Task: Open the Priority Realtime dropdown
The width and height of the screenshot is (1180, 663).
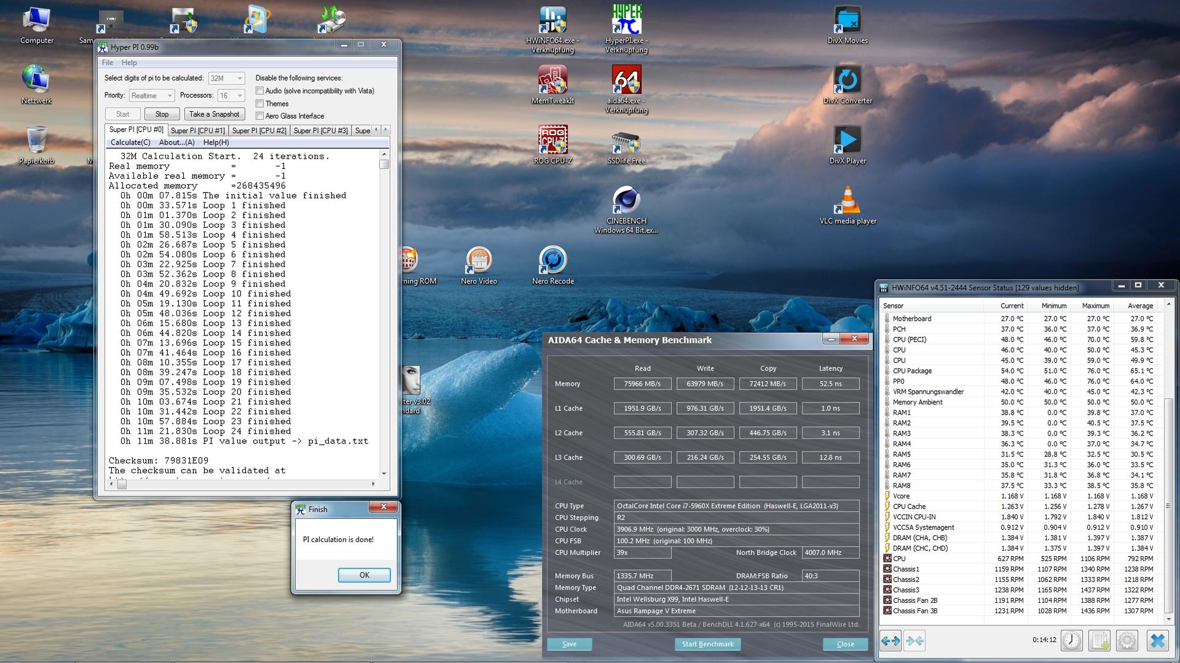Action: [x=152, y=95]
